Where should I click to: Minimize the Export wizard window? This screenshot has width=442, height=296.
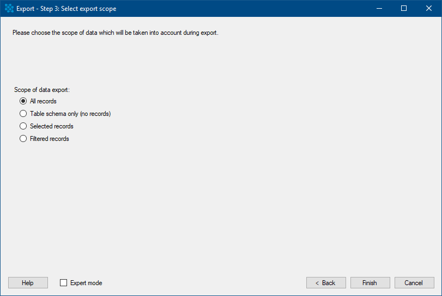click(379, 9)
